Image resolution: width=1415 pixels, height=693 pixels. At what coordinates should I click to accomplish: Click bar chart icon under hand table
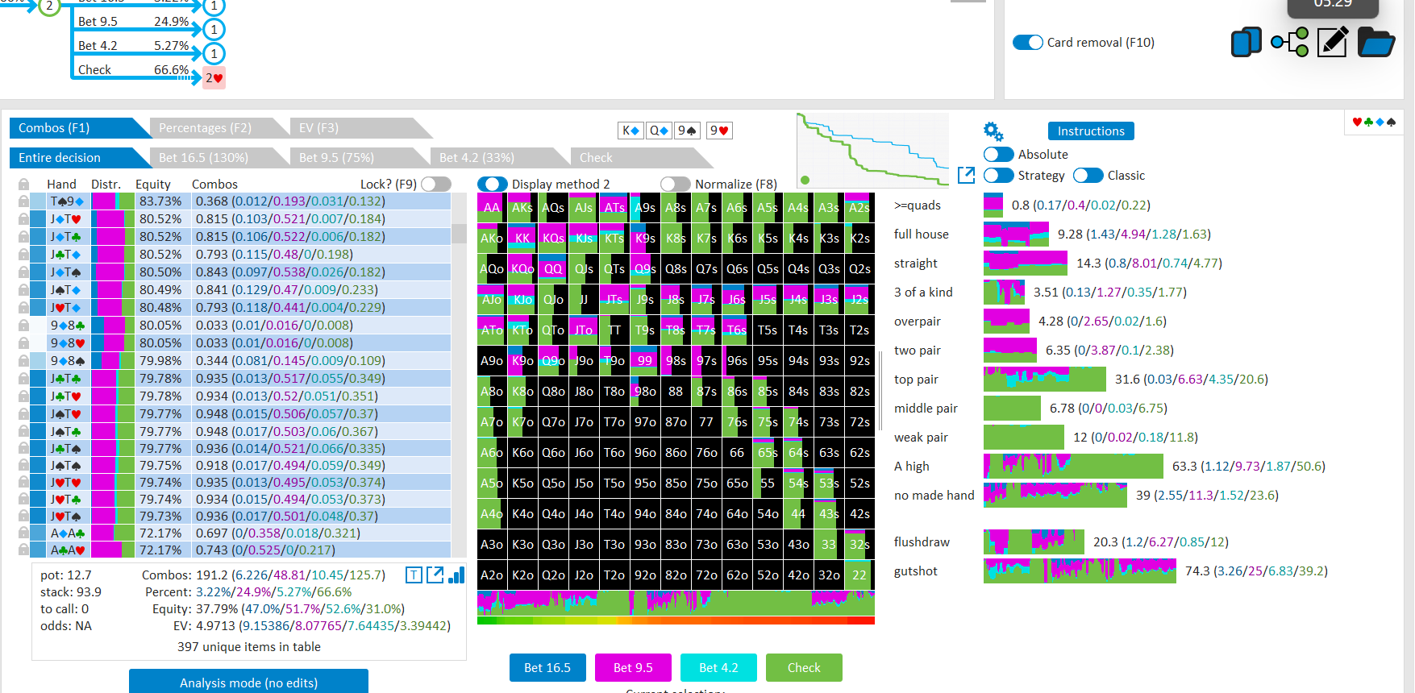(456, 575)
